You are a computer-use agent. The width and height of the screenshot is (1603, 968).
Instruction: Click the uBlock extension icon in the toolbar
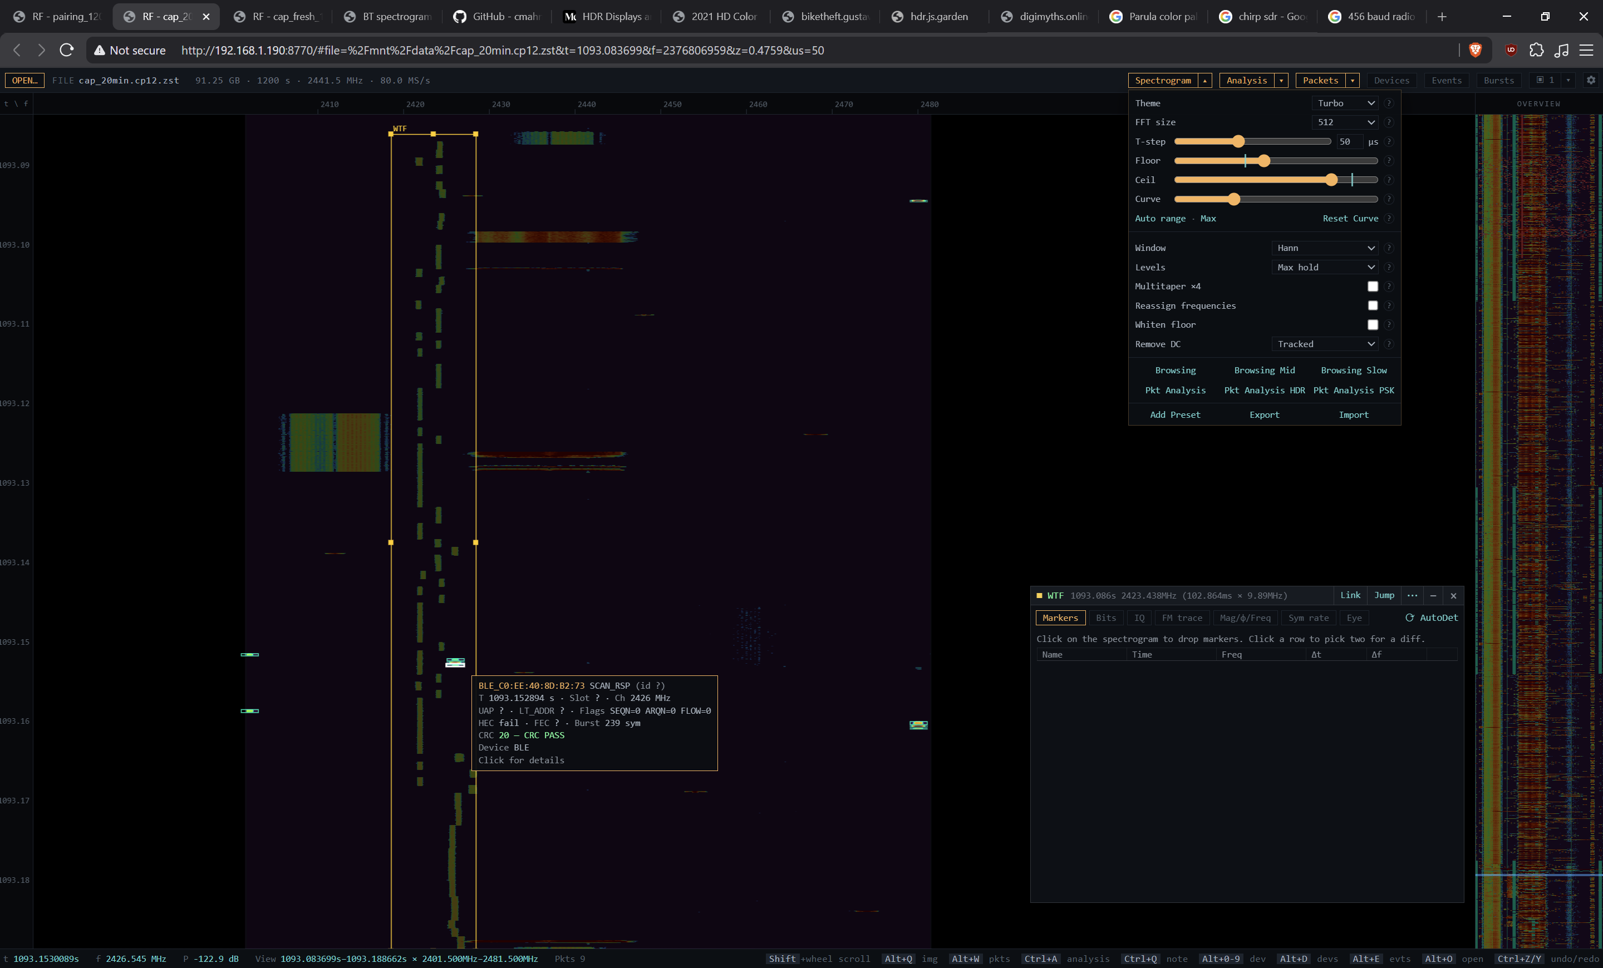(x=1511, y=50)
